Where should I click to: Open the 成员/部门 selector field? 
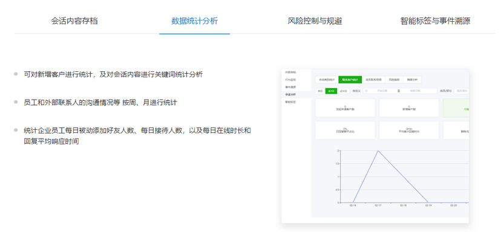coord(462,91)
